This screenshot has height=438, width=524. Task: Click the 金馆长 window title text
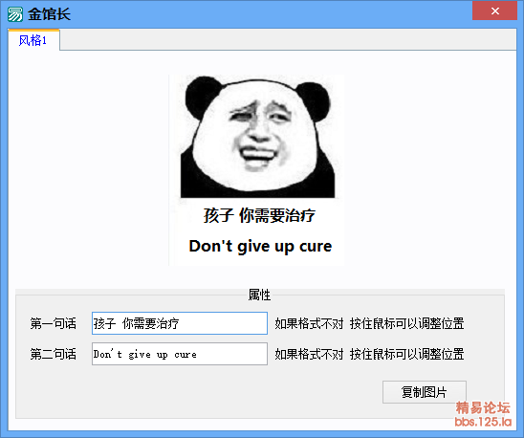tap(49, 14)
